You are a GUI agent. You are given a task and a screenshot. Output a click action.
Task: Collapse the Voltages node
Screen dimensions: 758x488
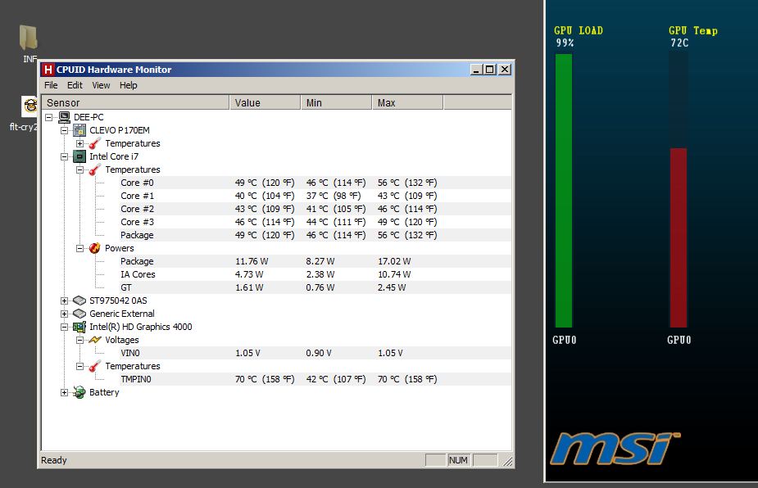coord(79,340)
